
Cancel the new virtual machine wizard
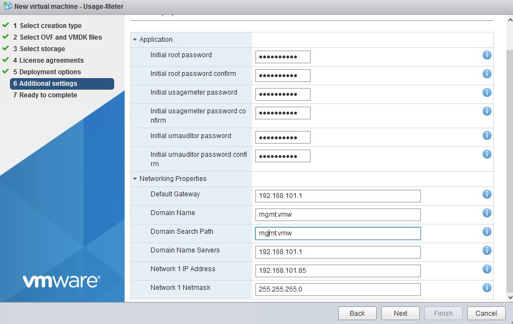click(486, 313)
